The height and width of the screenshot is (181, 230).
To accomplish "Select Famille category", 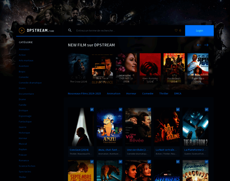I will 22,105.
